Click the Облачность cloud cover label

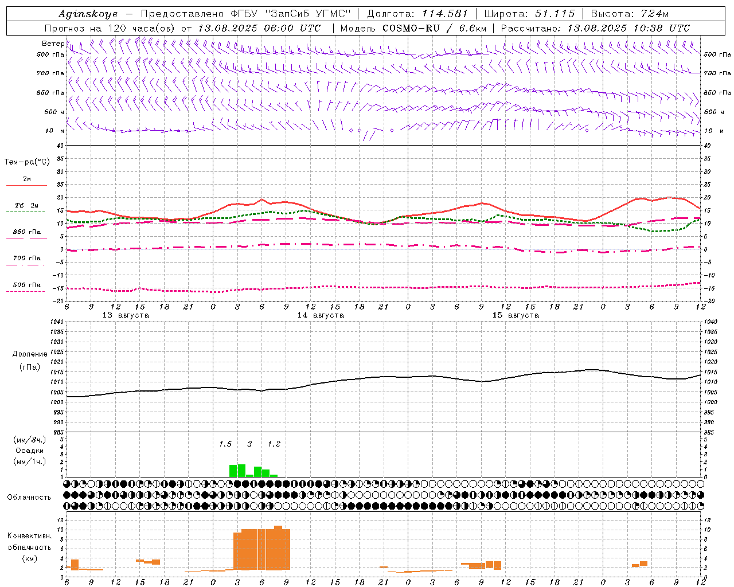point(29,498)
